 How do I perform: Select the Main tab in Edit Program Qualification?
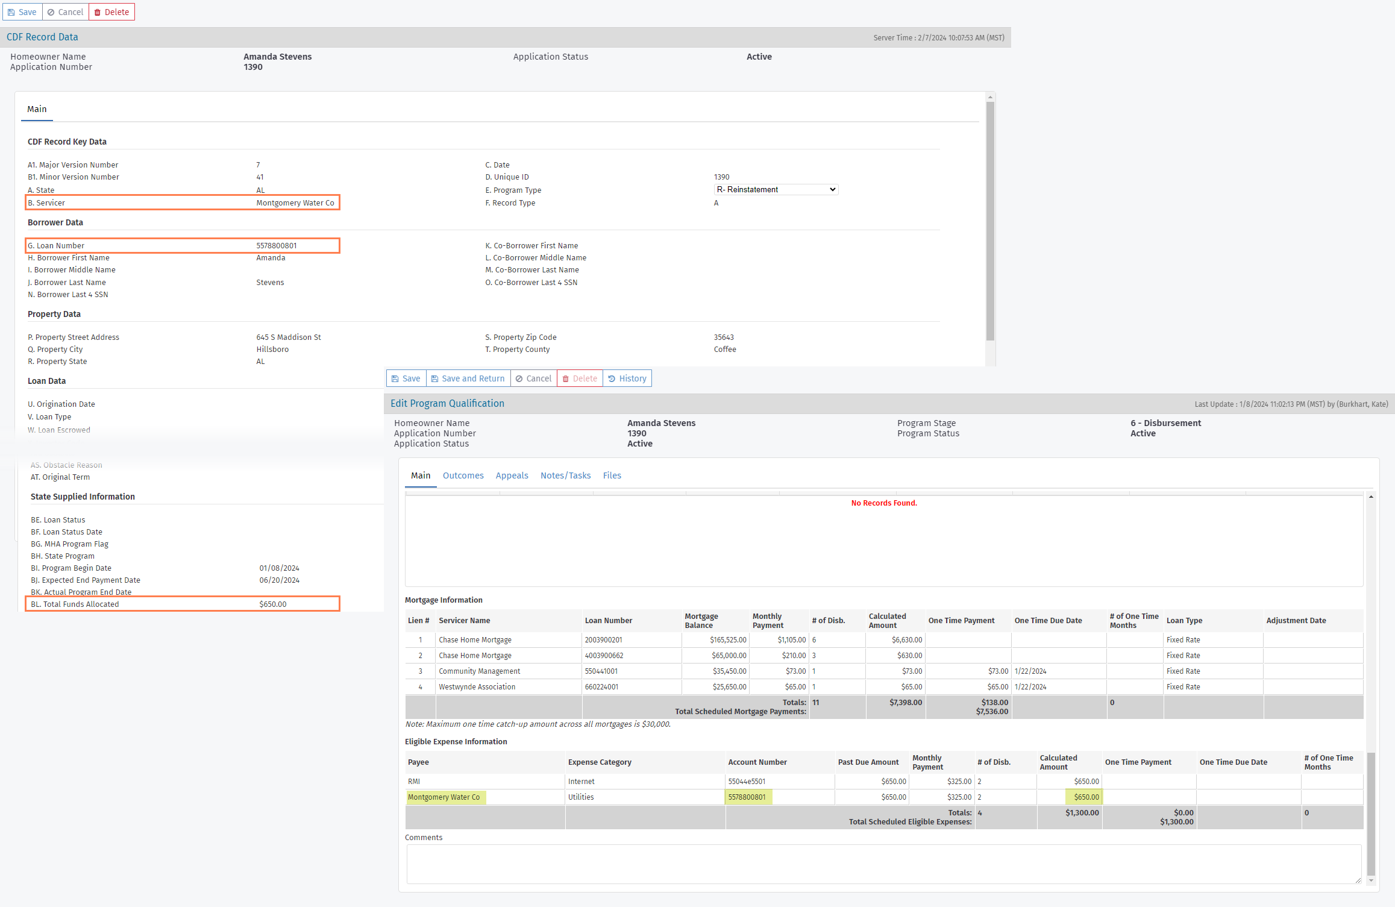point(420,475)
